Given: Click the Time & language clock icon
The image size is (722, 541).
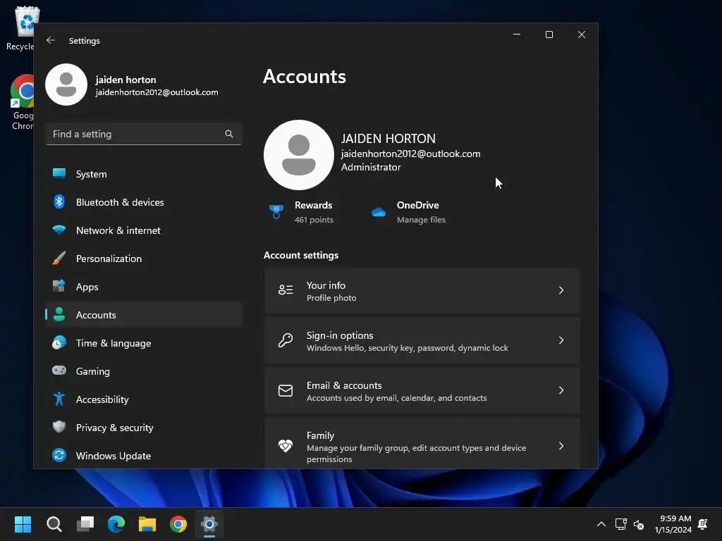Looking at the screenshot, I should 59,343.
